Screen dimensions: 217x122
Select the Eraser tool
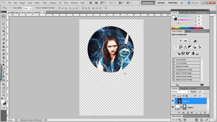4,54
